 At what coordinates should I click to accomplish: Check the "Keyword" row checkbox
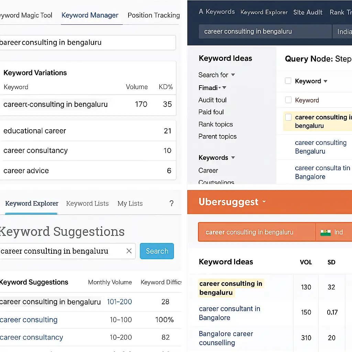click(288, 100)
